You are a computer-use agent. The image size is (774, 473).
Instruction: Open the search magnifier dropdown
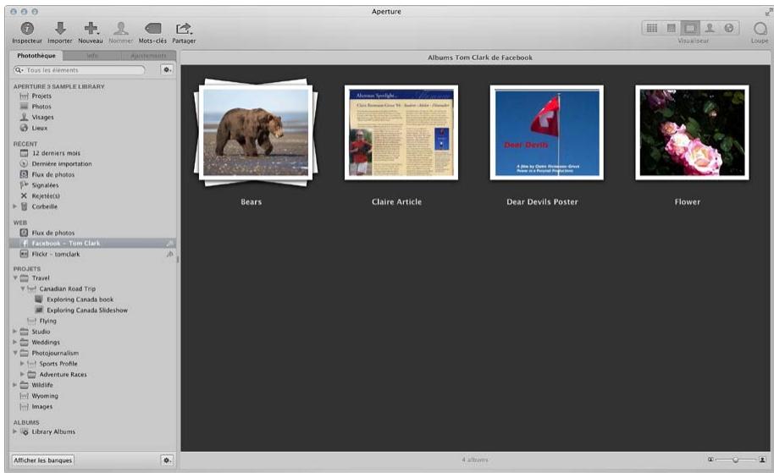click(19, 70)
